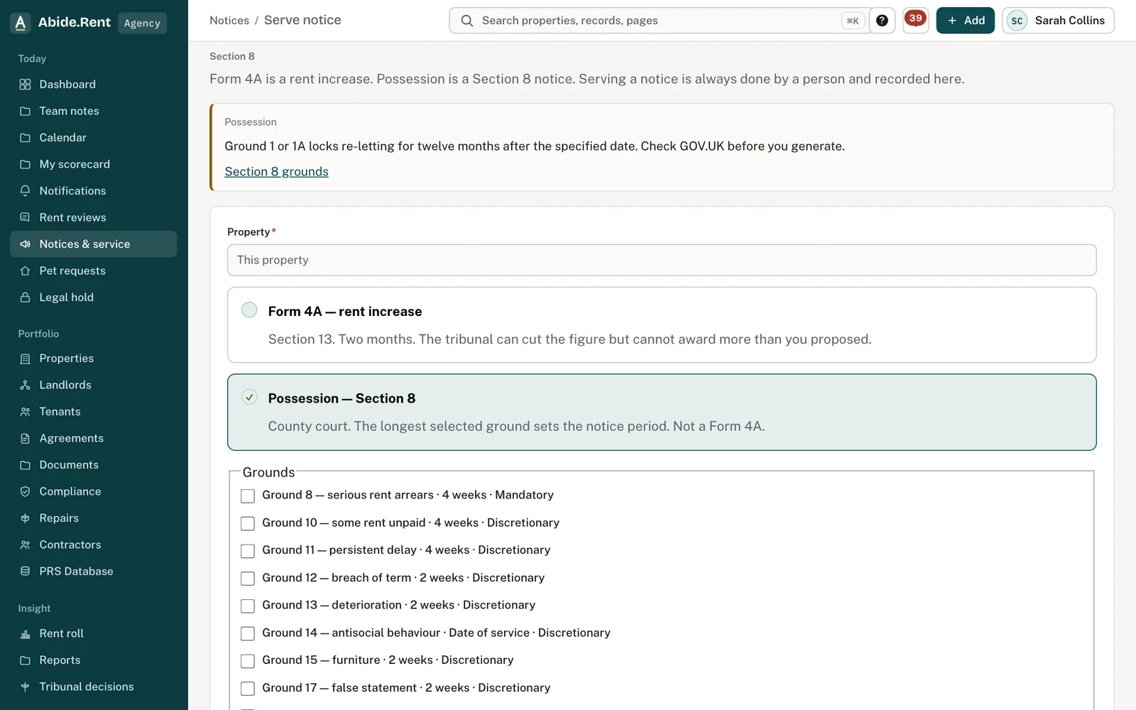The height and width of the screenshot is (710, 1136).
Task: Select Form 4A rent increase radio option
Action: (249, 310)
